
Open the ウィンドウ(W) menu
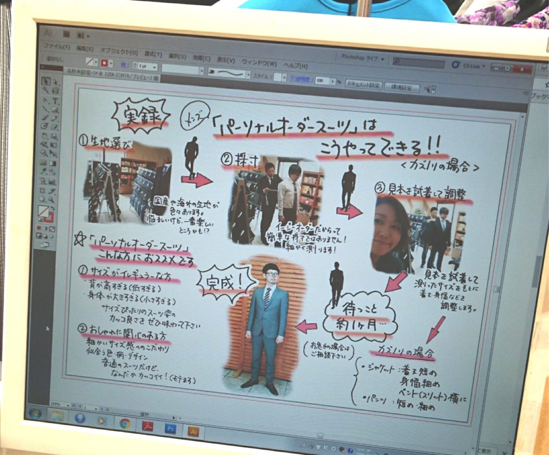[258, 63]
